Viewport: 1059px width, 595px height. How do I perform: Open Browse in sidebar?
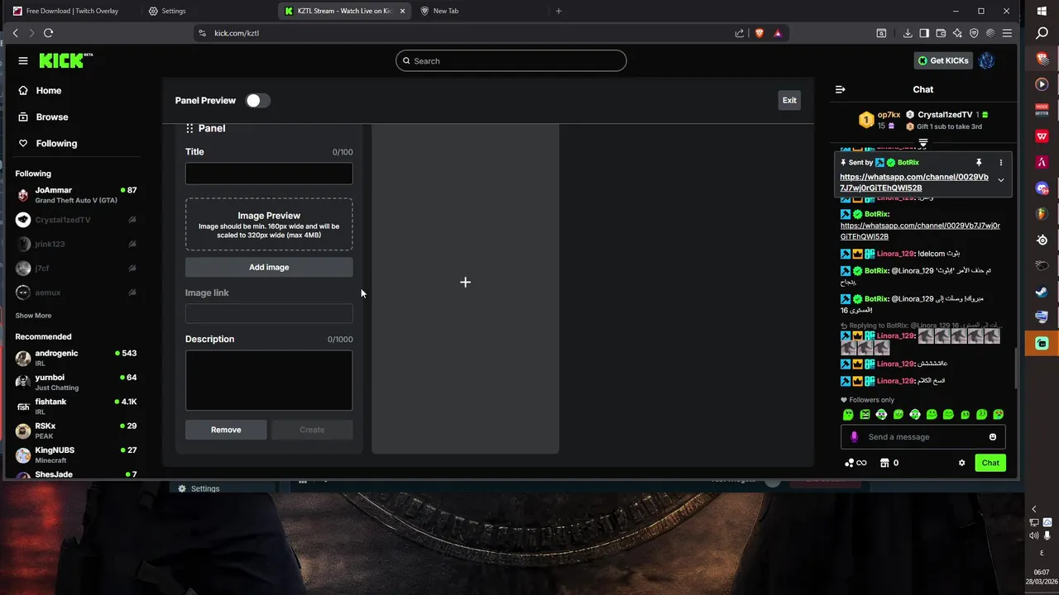pos(42,117)
